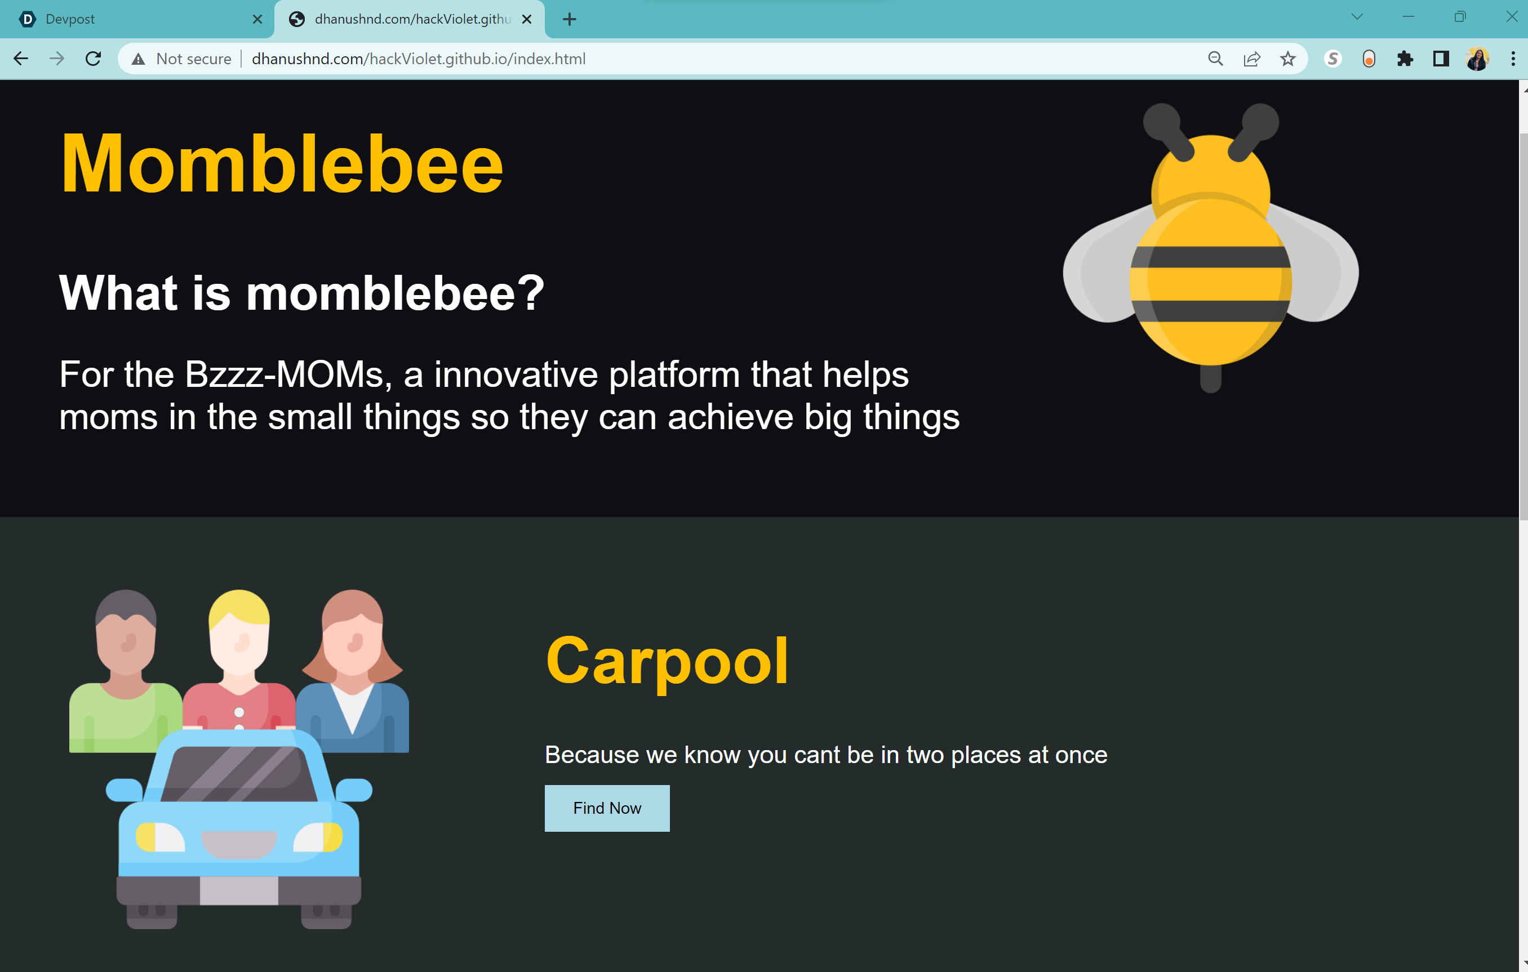Toggle the browser side panel icon
Image resolution: width=1528 pixels, height=972 pixels.
(x=1441, y=59)
